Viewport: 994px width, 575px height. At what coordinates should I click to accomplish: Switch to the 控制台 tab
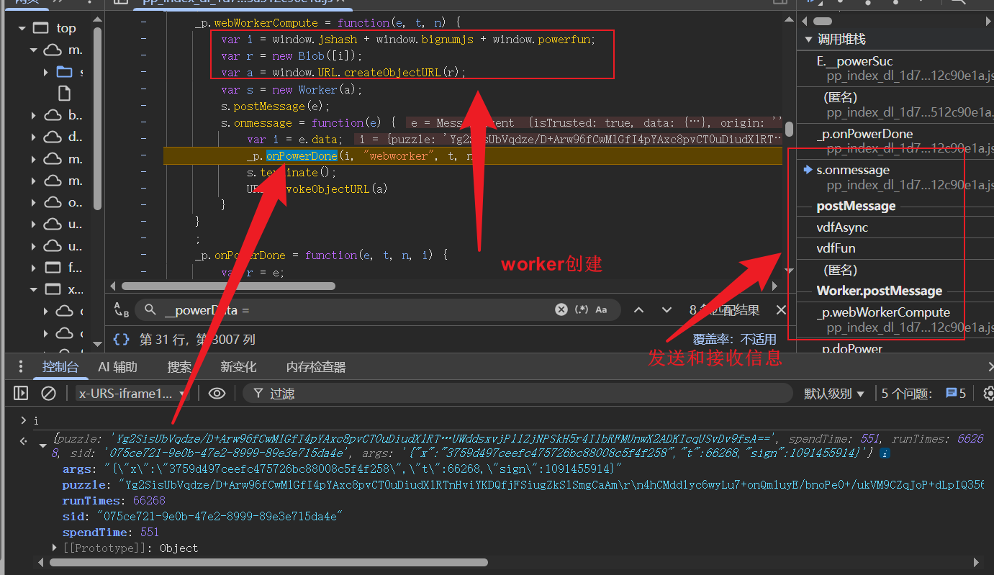tap(60, 367)
